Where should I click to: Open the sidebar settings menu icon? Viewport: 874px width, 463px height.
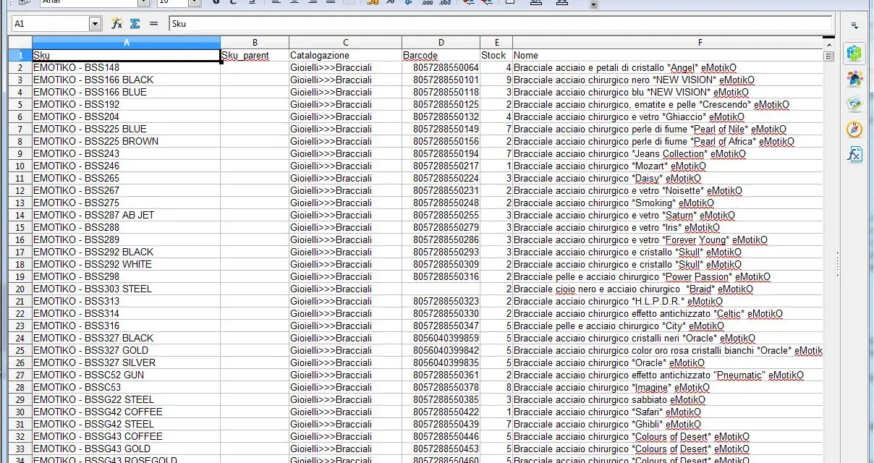click(x=854, y=25)
